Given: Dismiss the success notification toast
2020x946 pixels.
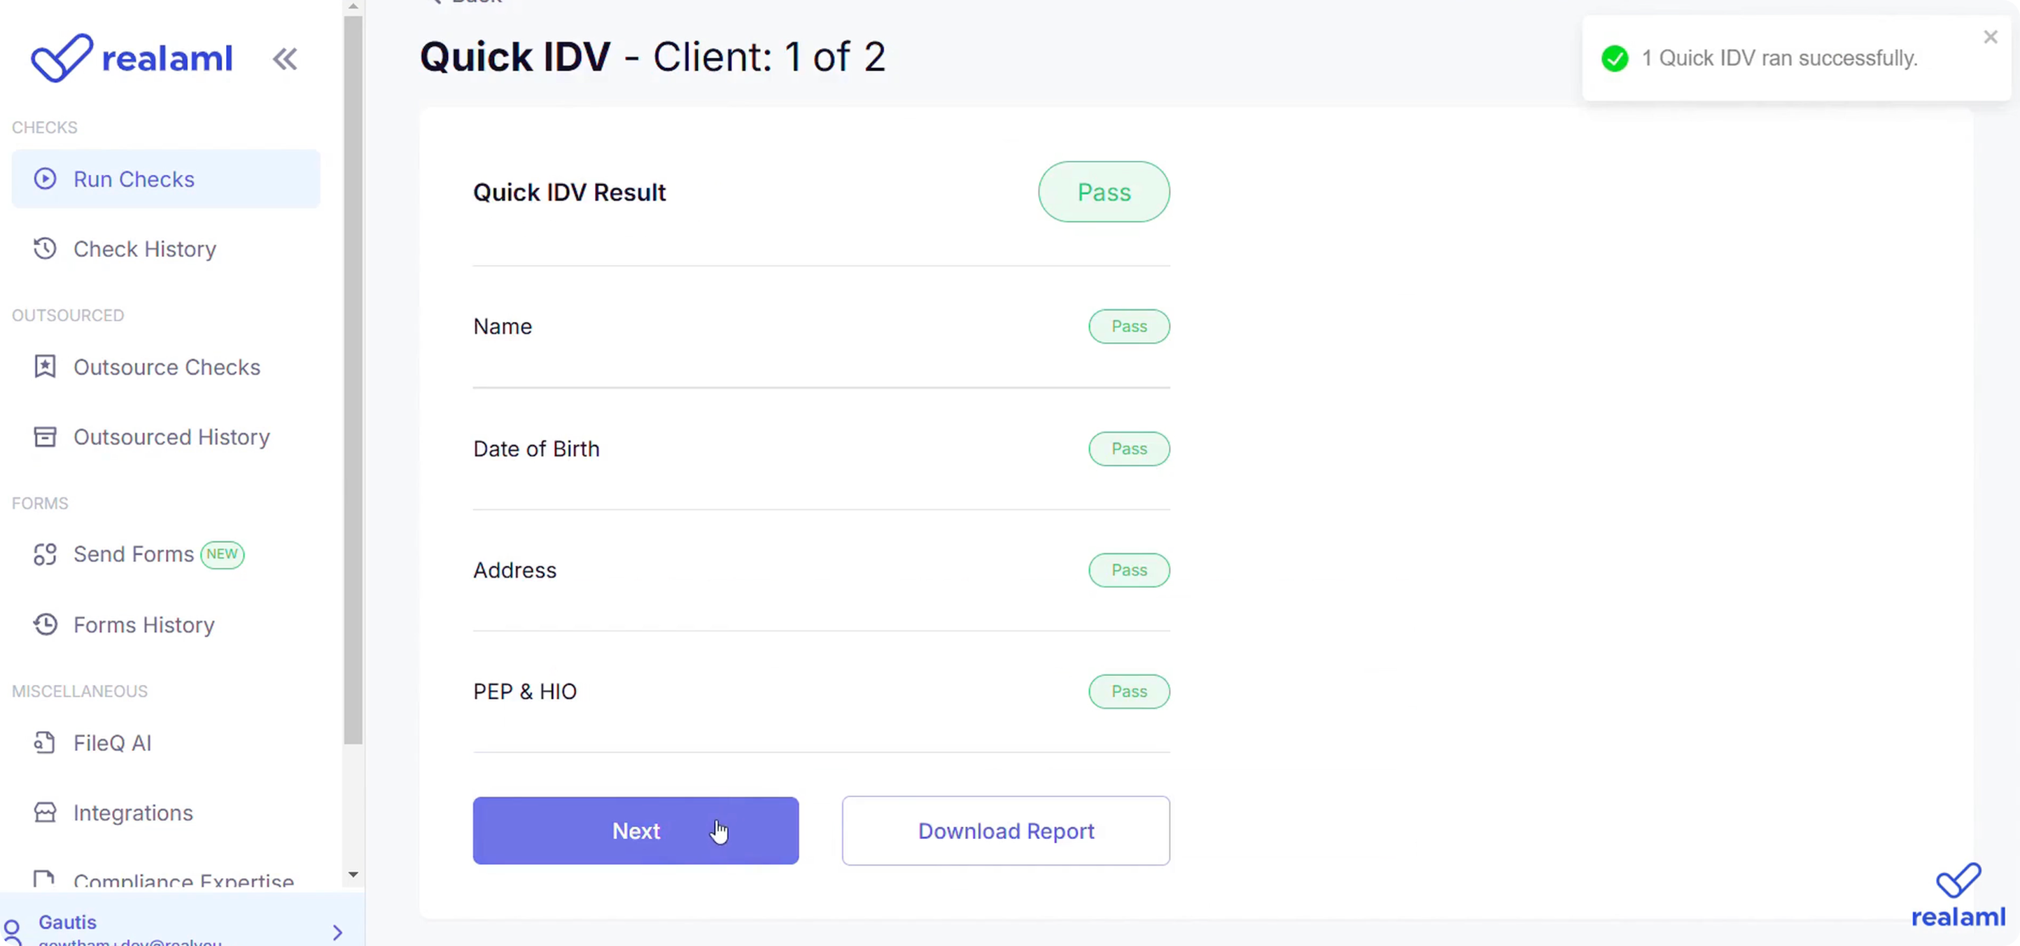Looking at the screenshot, I should [x=1990, y=37].
